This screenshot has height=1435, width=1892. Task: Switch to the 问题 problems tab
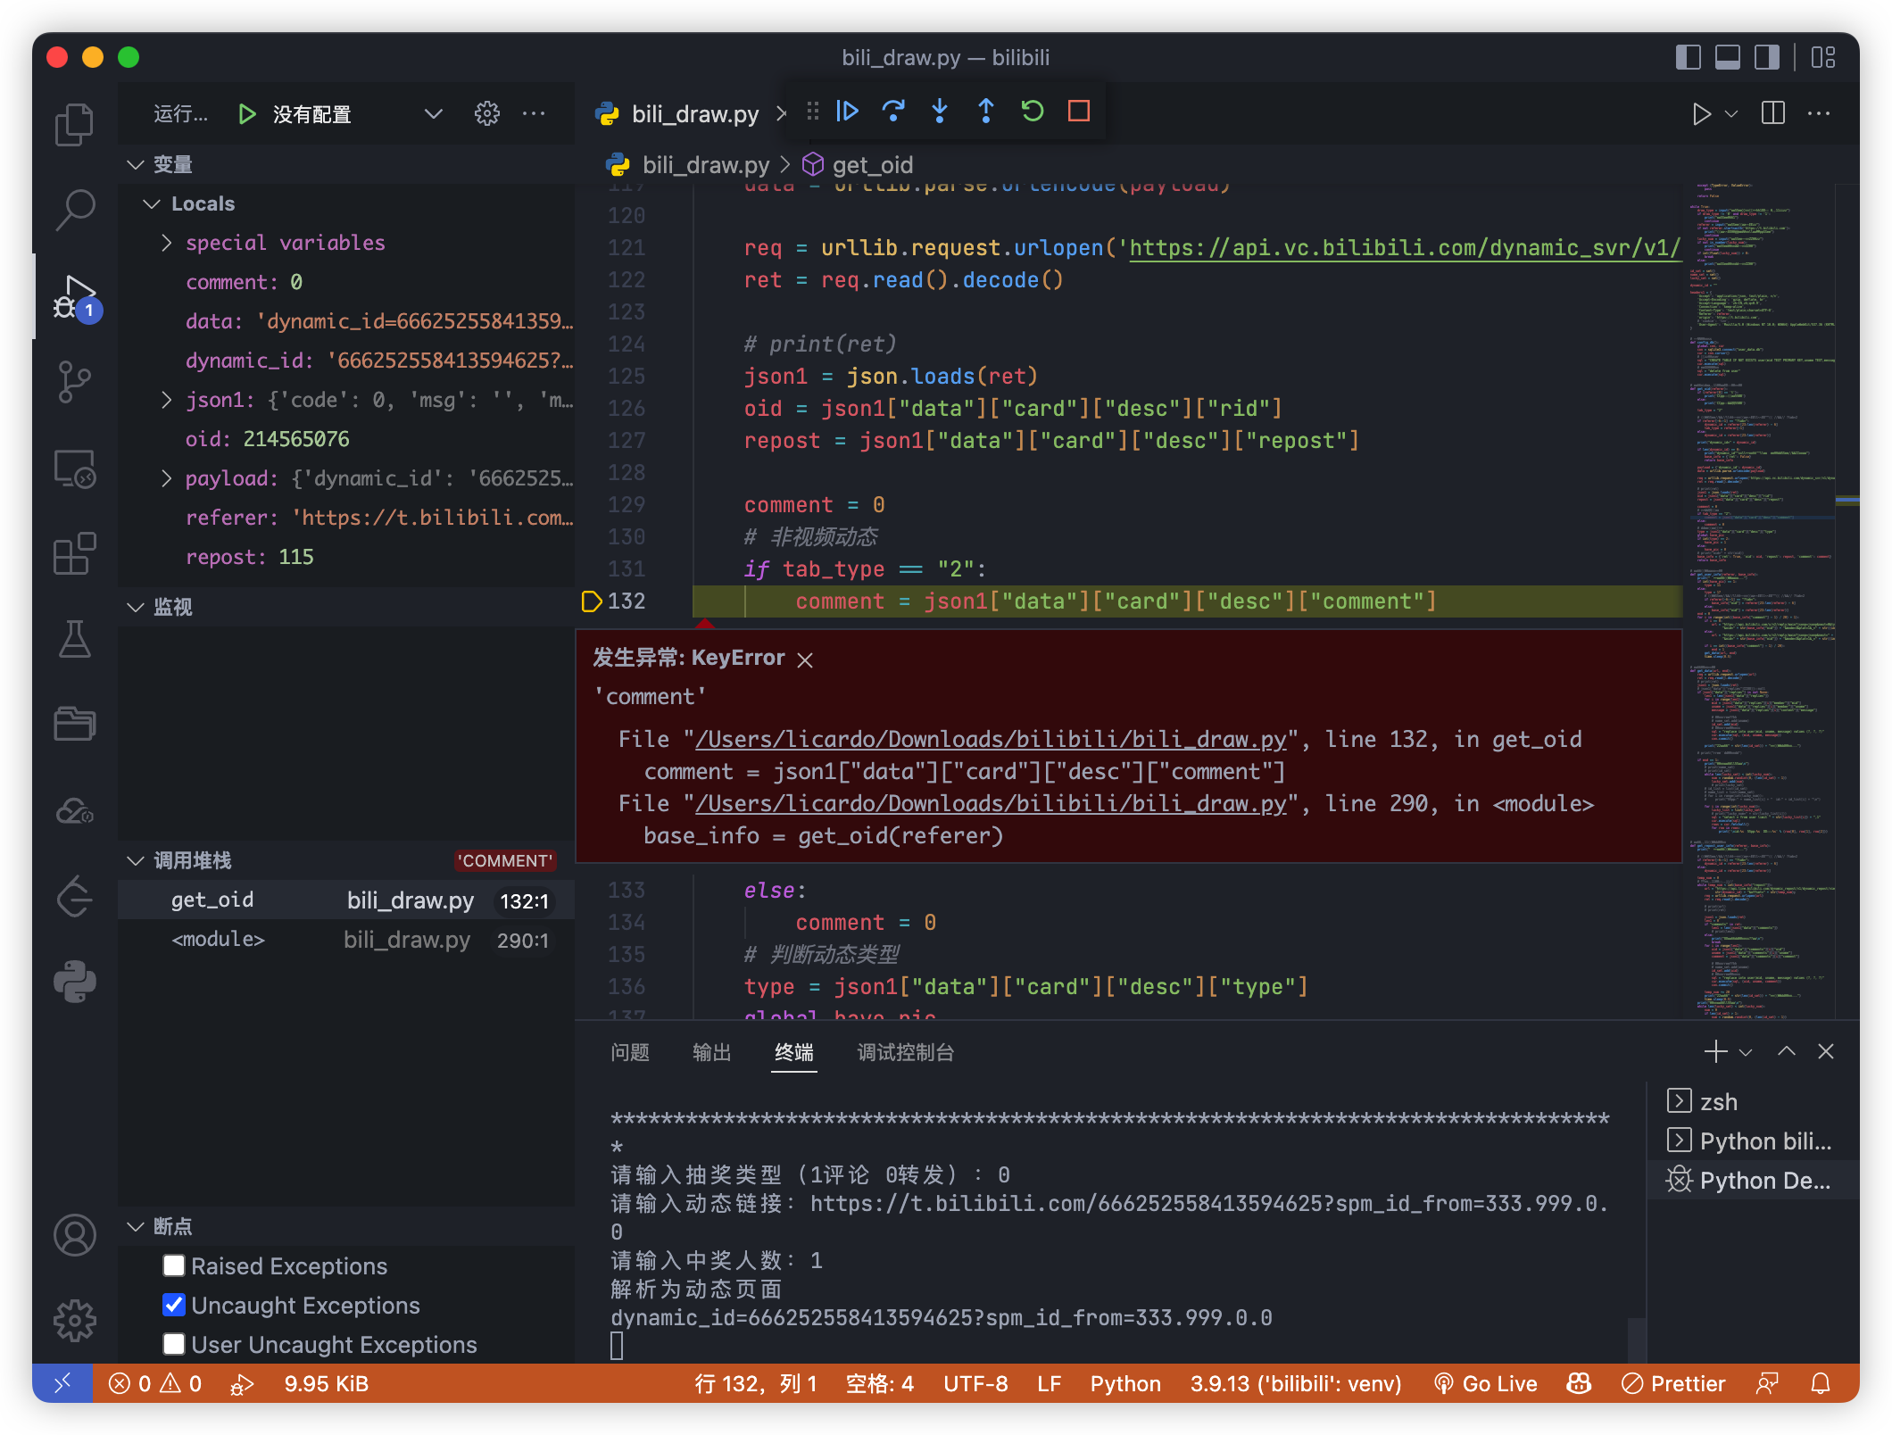[x=630, y=1052]
